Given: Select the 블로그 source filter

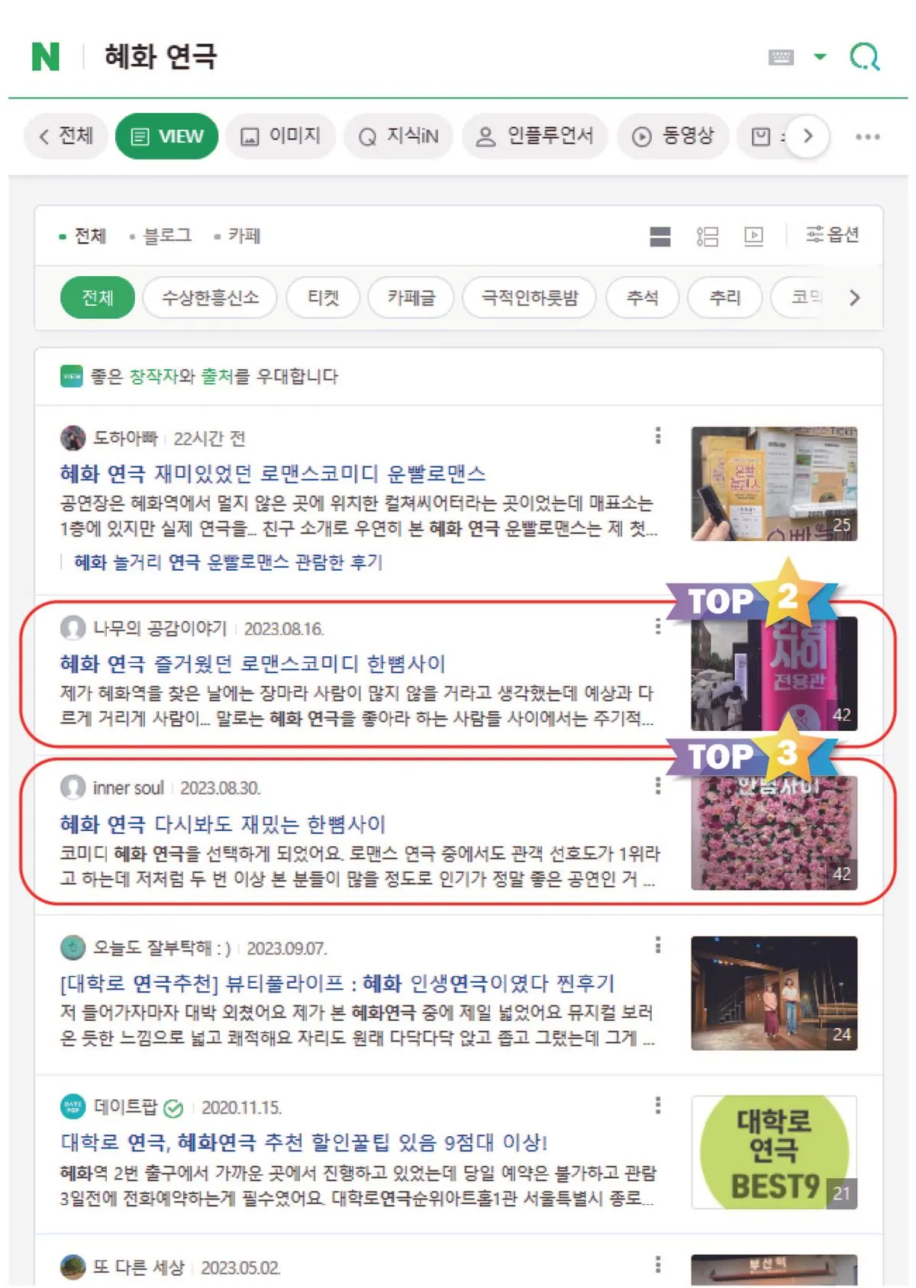Looking at the screenshot, I should [x=161, y=237].
